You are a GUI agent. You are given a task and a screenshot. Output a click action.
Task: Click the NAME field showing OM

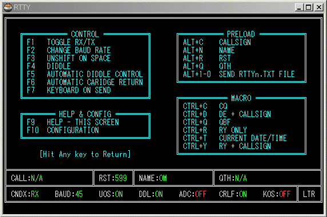[174, 178]
